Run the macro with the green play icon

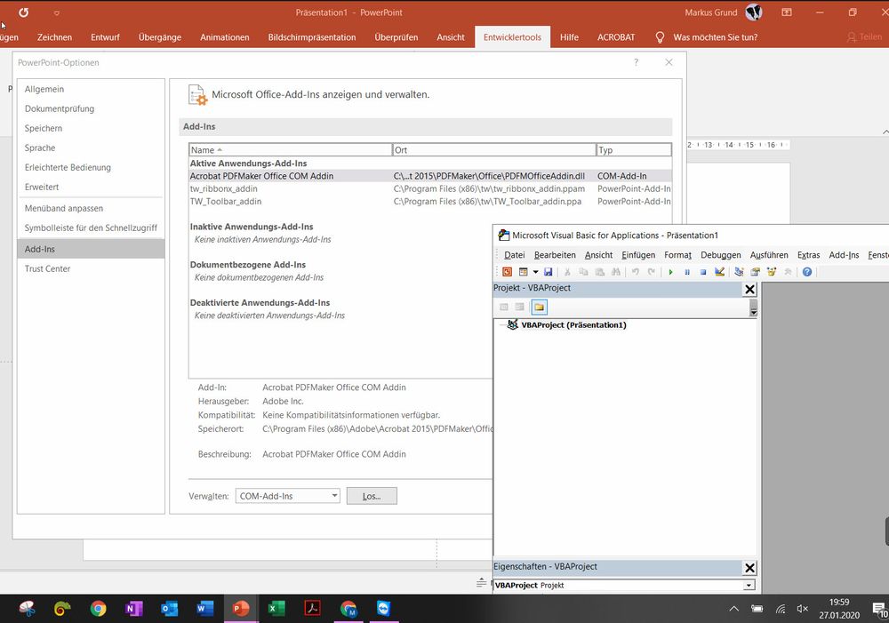[x=670, y=272]
